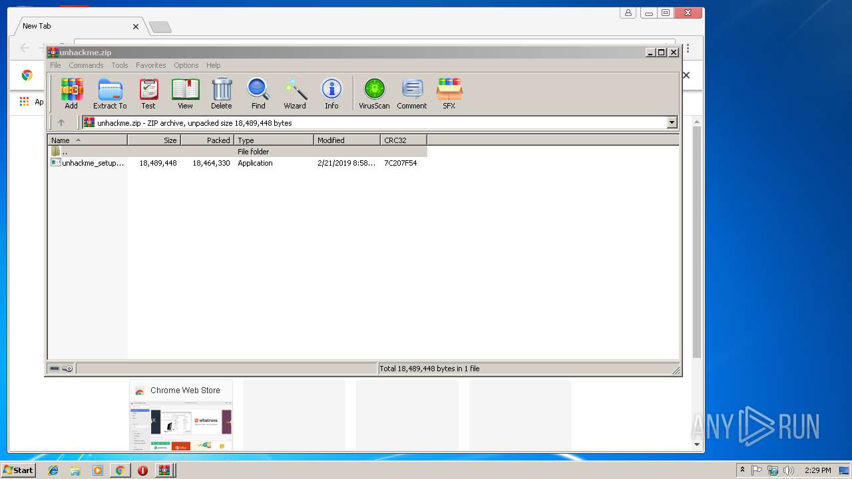Sort by the Packed column header
This screenshot has height=479, width=852.
(207, 140)
